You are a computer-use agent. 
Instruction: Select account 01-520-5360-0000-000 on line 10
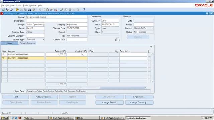pyautogui.click(x=26, y=54)
